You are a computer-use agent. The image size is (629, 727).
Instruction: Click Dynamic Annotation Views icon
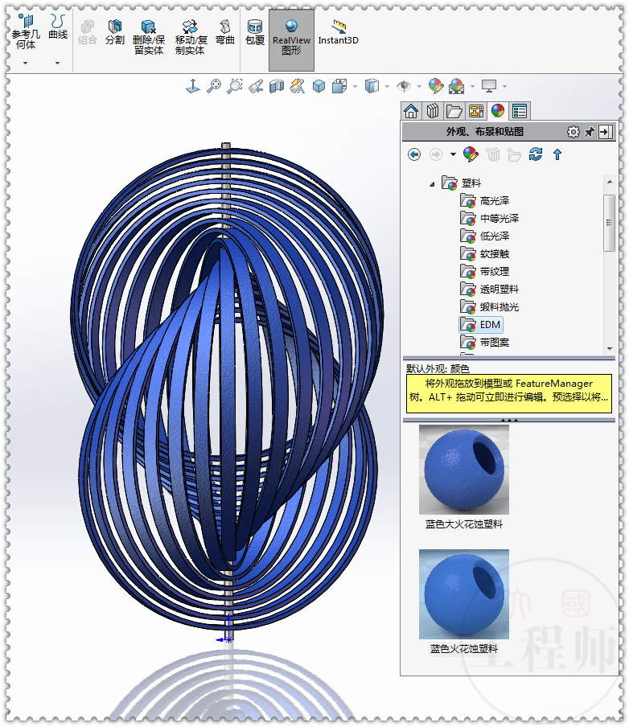click(x=298, y=86)
